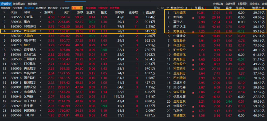This screenshot has height=121, width=267.
Task: Switch to the 资金驱动力 tab
Action: click(19, 4)
